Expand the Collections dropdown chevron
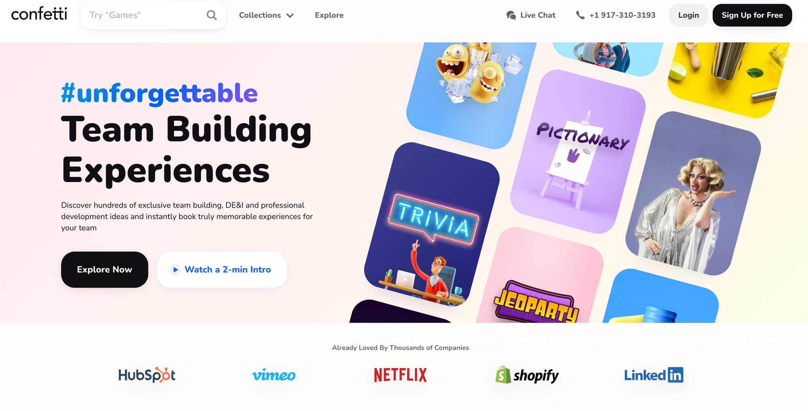Image resolution: width=808 pixels, height=411 pixels. 290,16
